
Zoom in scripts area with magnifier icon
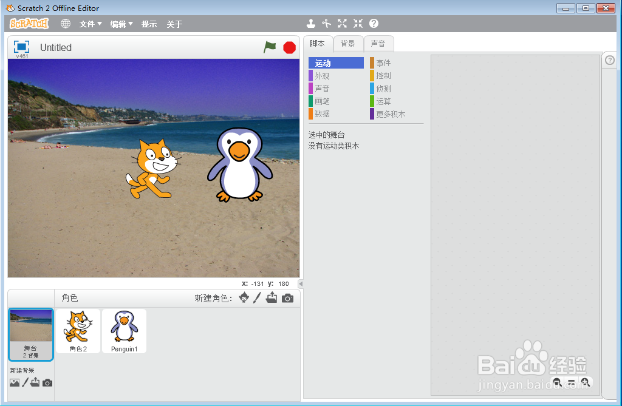(586, 383)
